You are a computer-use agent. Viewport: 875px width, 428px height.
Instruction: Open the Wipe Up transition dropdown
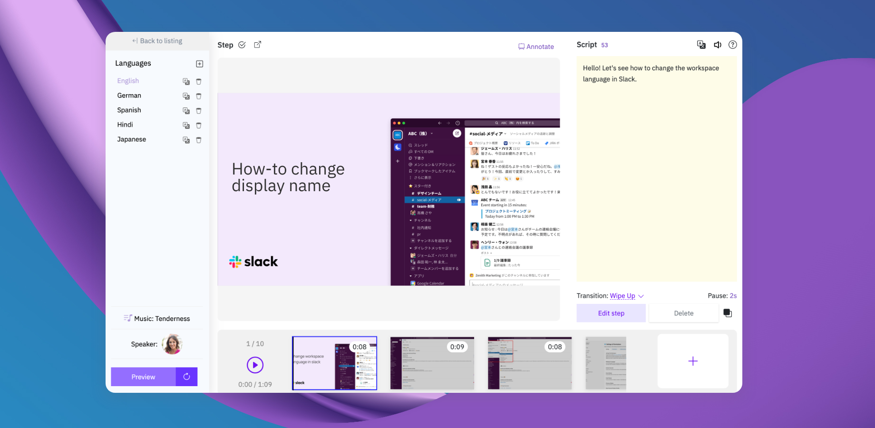627,296
